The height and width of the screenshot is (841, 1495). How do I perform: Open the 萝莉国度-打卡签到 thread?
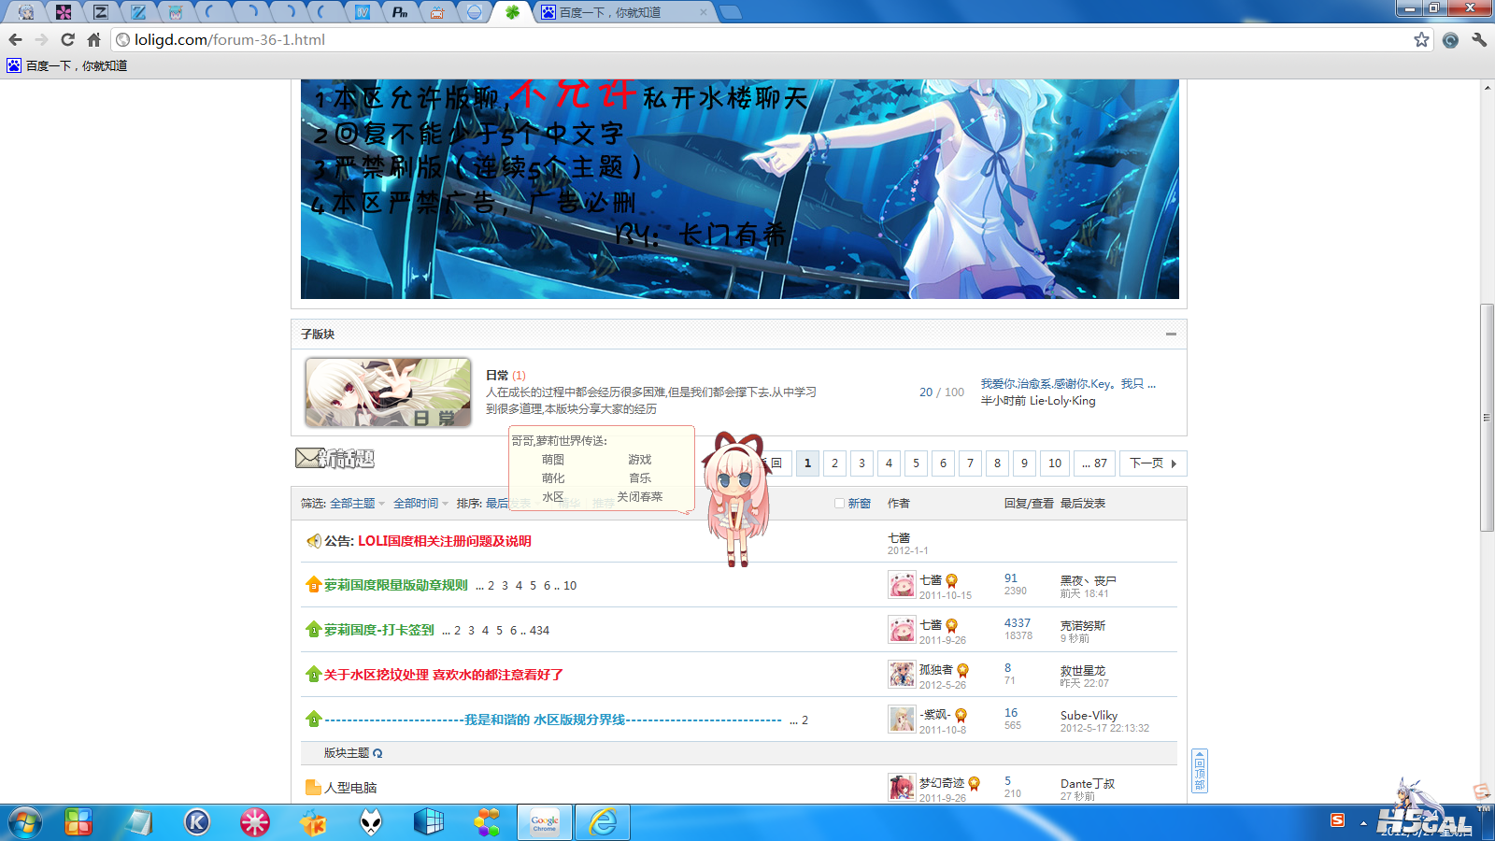378,630
